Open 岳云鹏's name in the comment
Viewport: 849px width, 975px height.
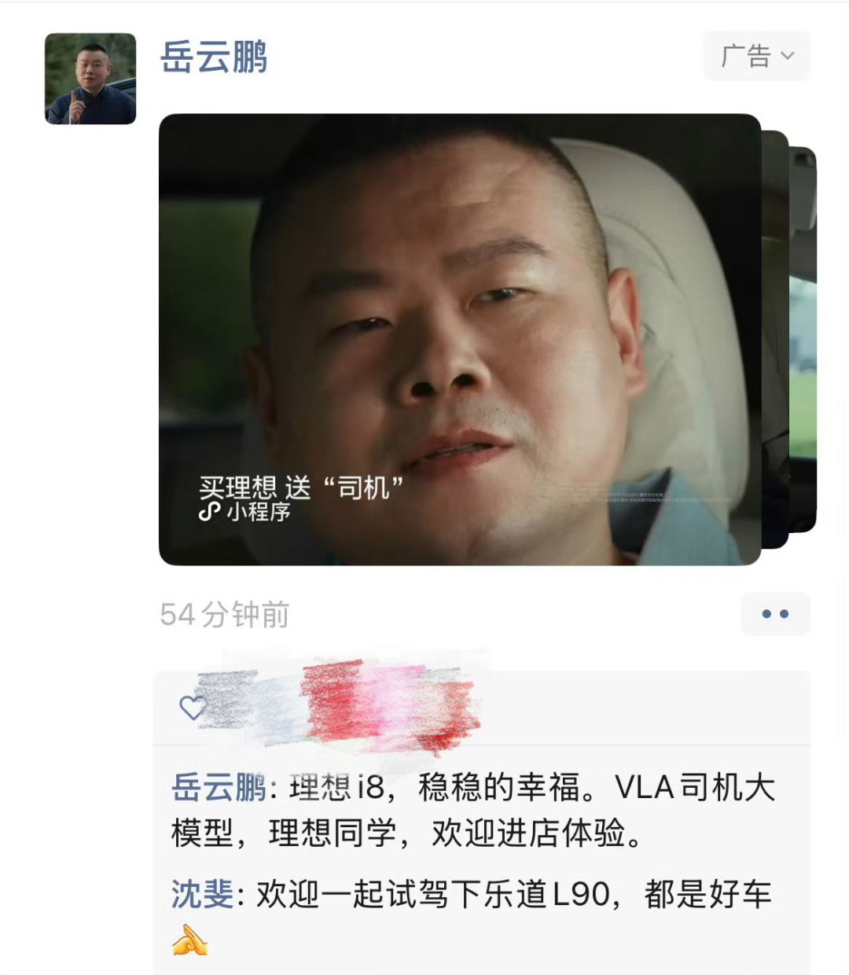click(x=219, y=787)
